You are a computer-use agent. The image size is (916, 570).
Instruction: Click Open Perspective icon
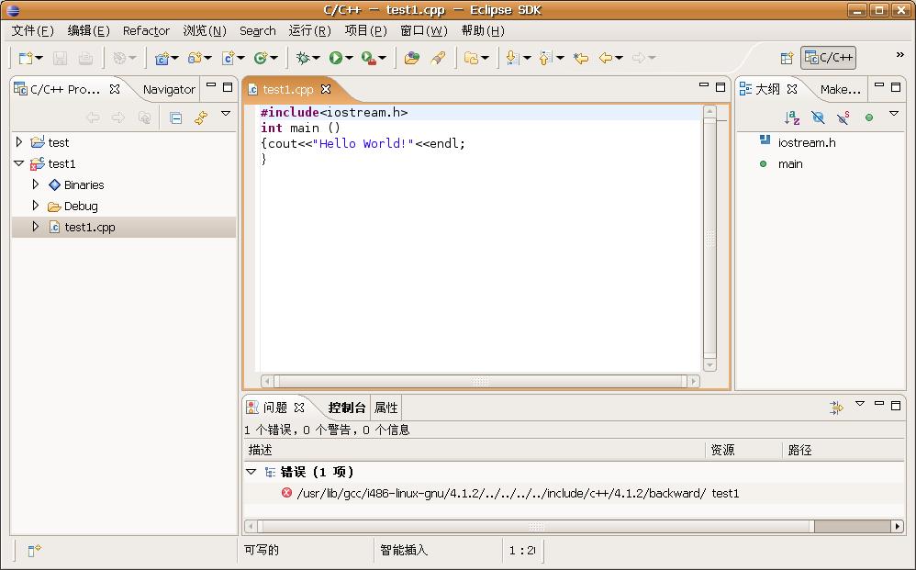coord(787,58)
